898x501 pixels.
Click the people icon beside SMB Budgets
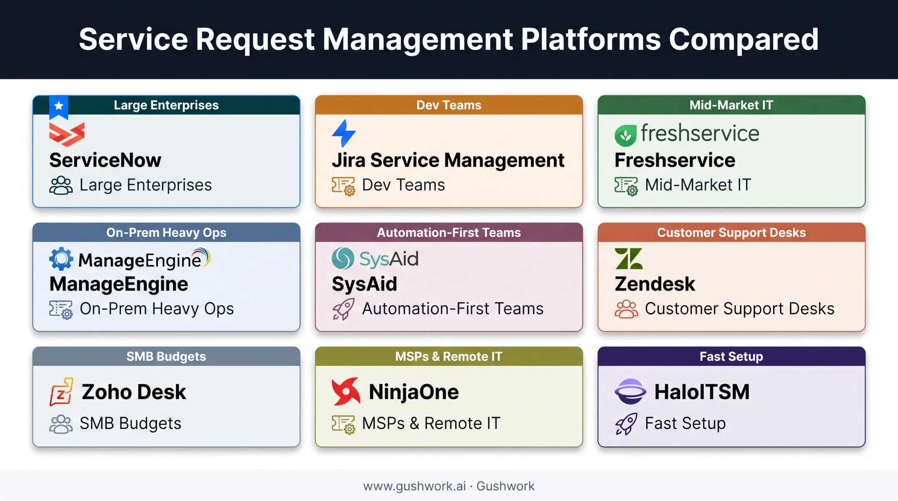coord(61,424)
